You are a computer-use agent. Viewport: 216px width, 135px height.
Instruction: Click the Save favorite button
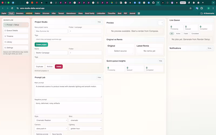click(x=57, y=134)
